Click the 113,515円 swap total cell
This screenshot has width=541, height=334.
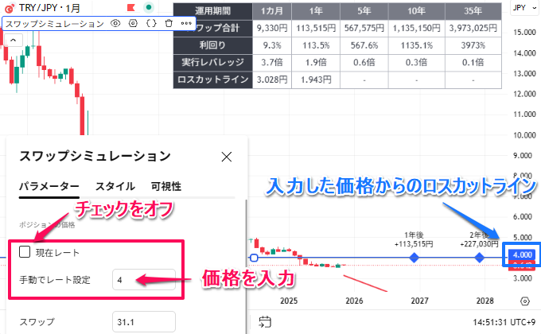316,28
